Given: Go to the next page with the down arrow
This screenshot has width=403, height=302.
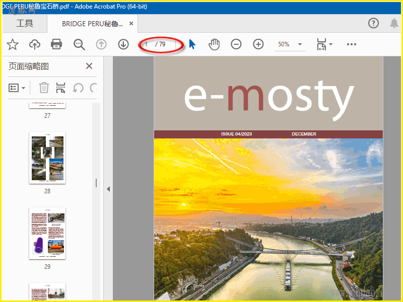Looking at the screenshot, I should click(123, 44).
